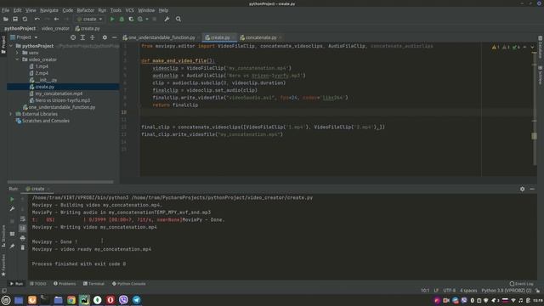Undo the last action via toolbar
This screenshot has height=306, width=544.
pyautogui.click(x=37, y=19)
